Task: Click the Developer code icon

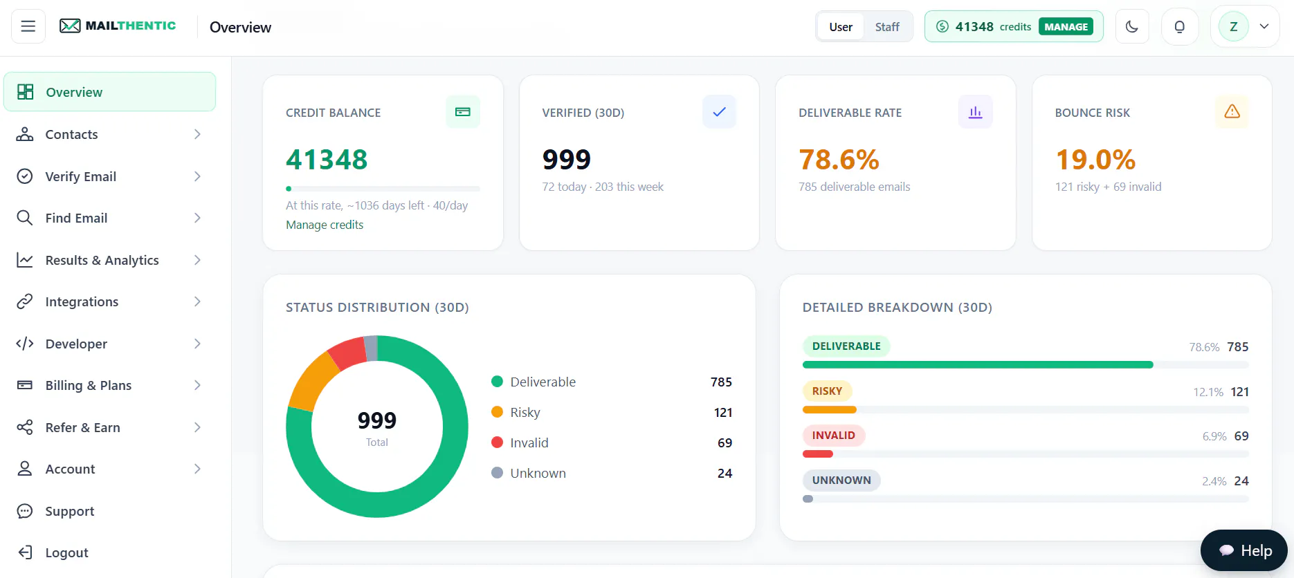Action: 25,344
